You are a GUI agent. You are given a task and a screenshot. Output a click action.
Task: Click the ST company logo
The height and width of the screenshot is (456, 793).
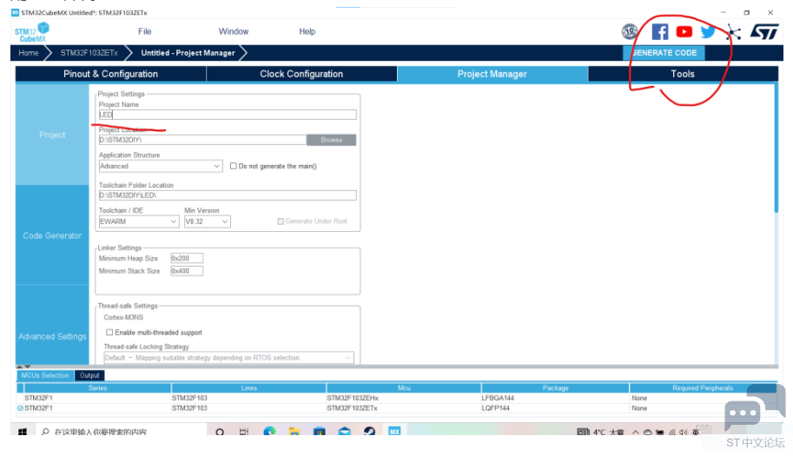(764, 32)
